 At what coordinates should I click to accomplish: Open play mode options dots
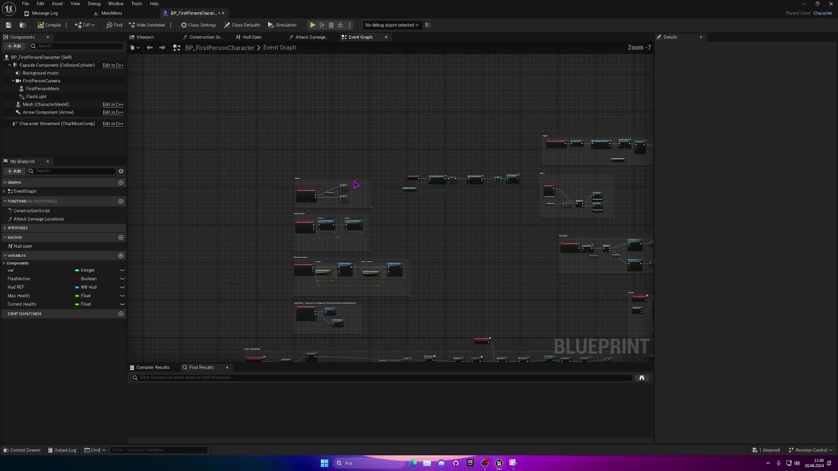[350, 25]
